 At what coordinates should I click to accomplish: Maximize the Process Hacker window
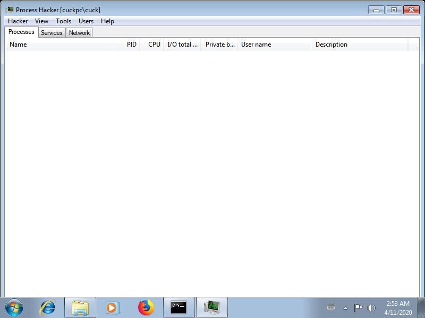tap(394, 10)
